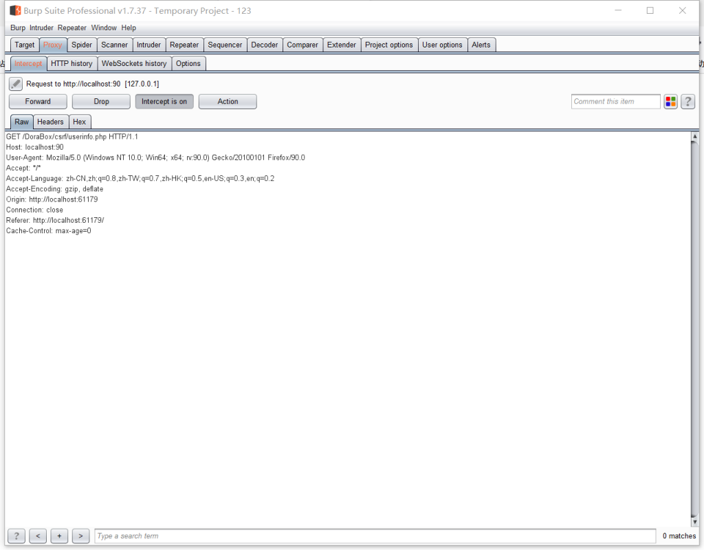Open the HTTP history sub-tab
This screenshot has height=550, width=704.
click(x=71, y=64)
